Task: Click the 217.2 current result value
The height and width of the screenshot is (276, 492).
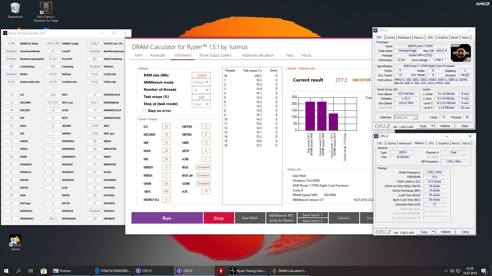Action: click(341, 80)
